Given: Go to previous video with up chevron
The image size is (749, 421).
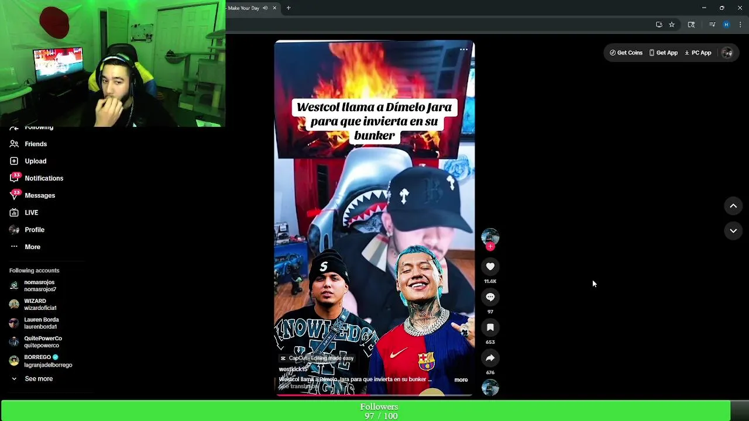Looking at the screenshot, I should click(x=733, y=206).
